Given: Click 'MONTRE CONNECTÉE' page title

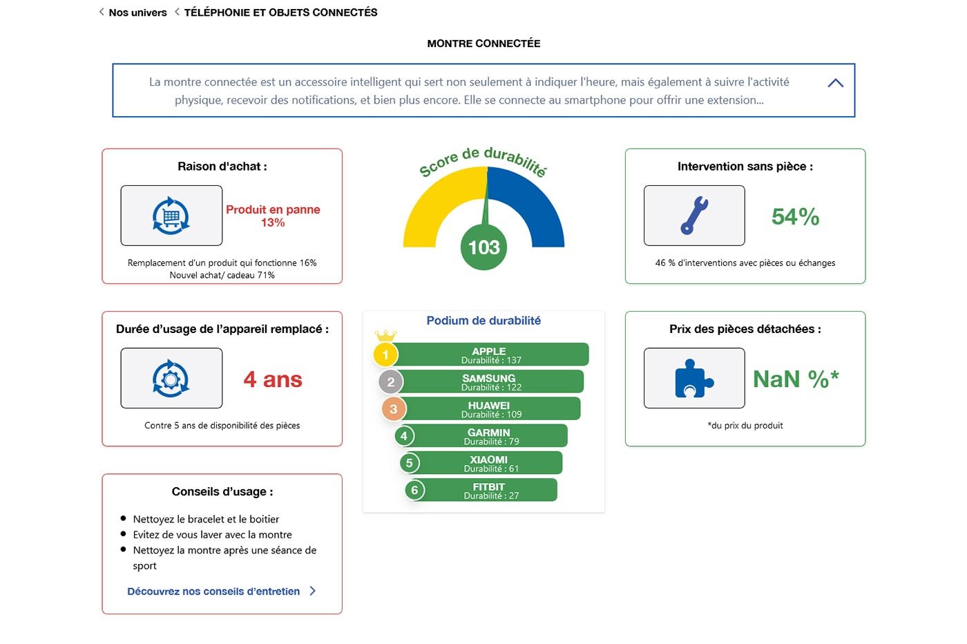Looking at the screenshot, I should 483,44.
